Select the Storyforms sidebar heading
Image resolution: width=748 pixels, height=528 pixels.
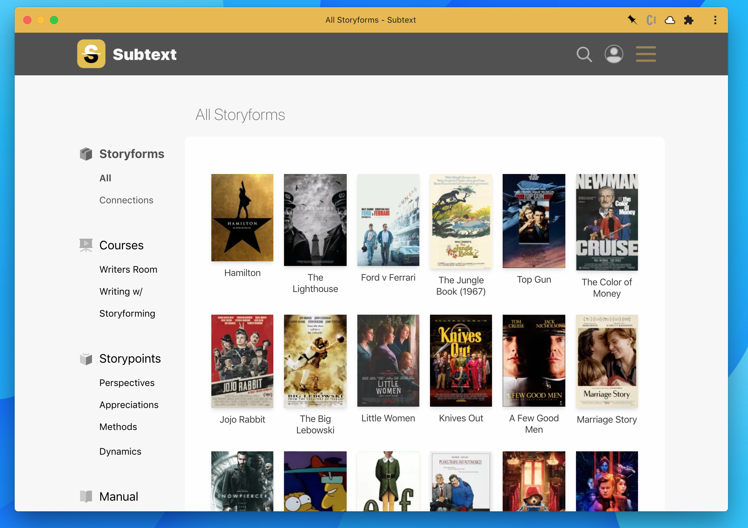coord(132,154)
